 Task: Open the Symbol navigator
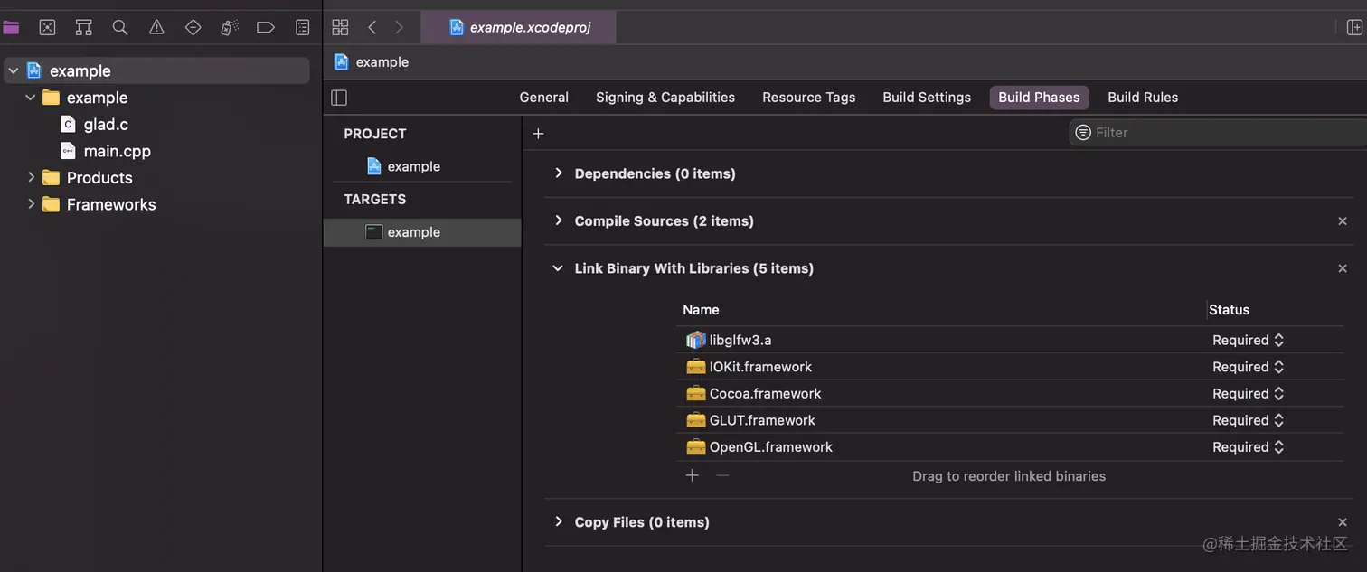pos(84,28)
